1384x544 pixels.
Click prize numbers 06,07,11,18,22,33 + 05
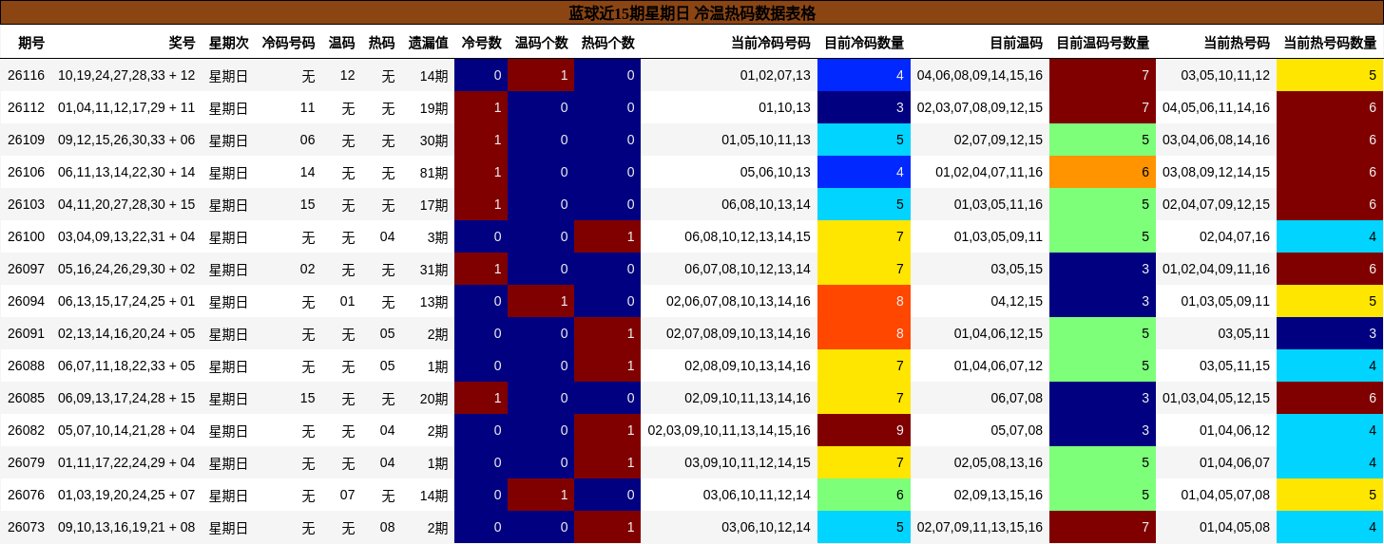tap(126, 366)
